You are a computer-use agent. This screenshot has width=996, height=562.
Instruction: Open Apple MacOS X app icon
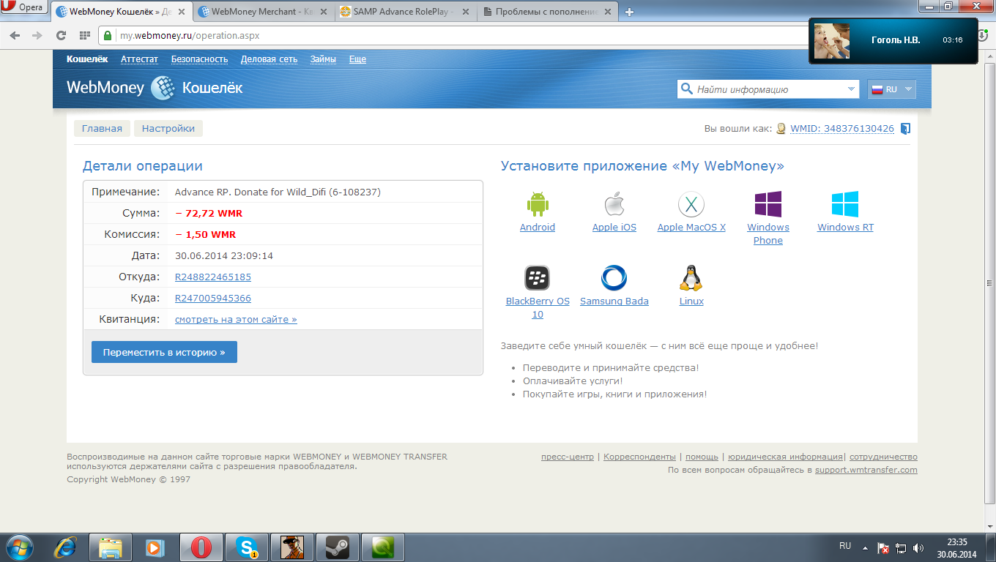tap(691, 204)
